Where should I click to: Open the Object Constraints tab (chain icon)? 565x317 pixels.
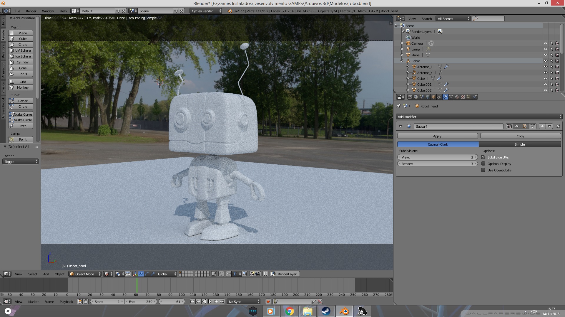coord(439,97)
